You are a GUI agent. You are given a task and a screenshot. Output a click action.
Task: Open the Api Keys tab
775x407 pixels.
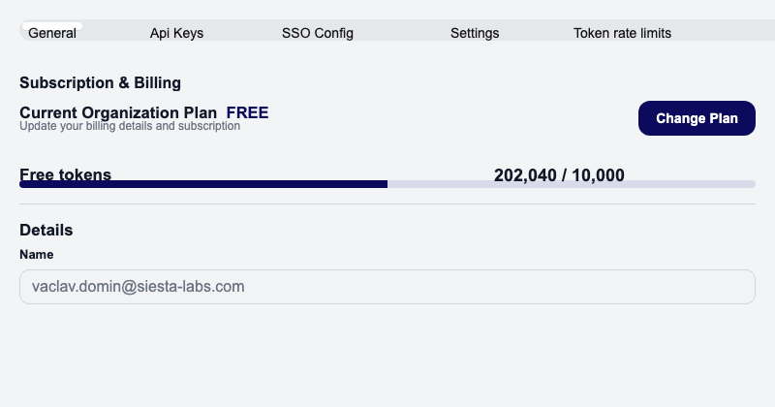pos(176,32)
